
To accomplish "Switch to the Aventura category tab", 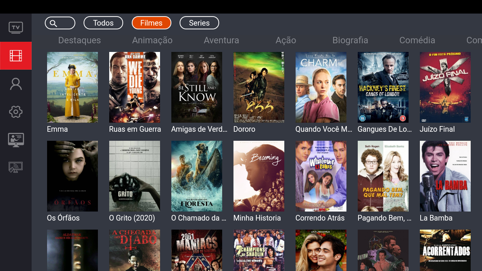I will (x=221, y=40).
